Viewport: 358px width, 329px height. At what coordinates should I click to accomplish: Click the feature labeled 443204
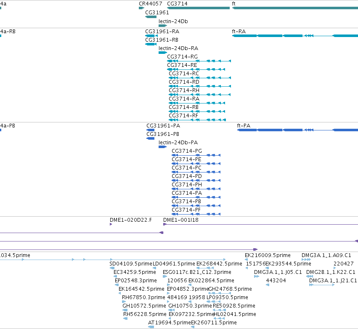268,285
